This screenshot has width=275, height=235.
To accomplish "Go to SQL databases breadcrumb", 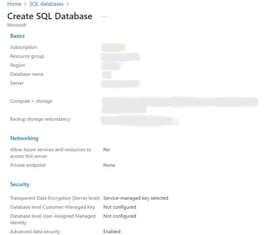I will (47, 4).
